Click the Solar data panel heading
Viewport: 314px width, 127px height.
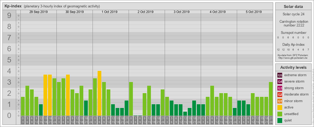[x=293, y=7]
